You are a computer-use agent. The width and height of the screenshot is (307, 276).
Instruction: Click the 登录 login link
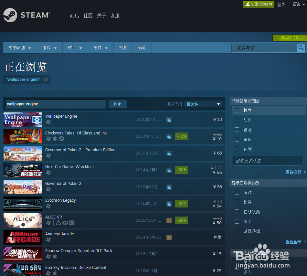[281, 5]
